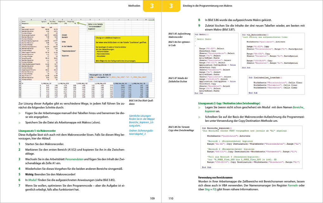This screenshot has height=203, width=323.
Task: Click the code comment "'Bereich 2 (Parameterdaten) kopieren"
Action: coord(231,149)
